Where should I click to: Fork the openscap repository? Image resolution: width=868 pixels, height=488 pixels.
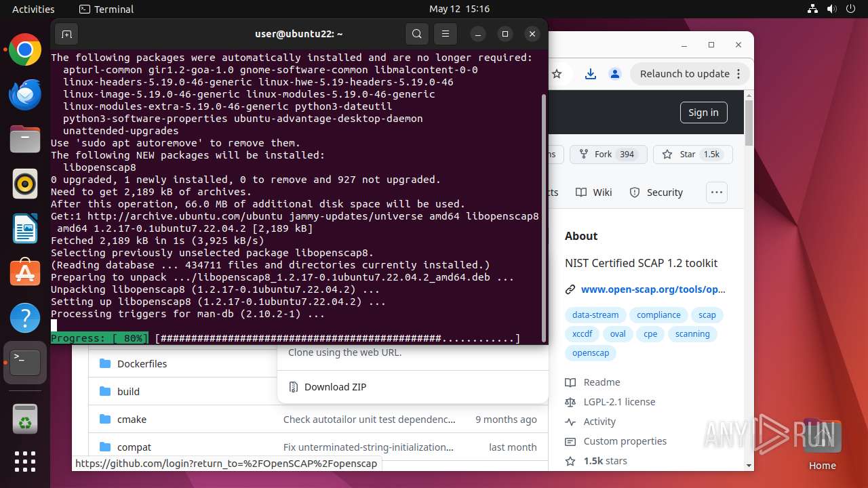pyautogui.click(x=608, y=155)
